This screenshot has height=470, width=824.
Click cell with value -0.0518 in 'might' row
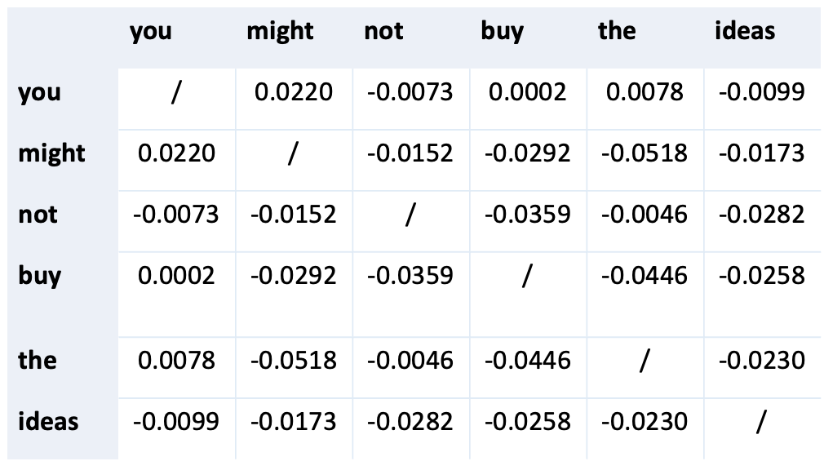coord(645,153)
